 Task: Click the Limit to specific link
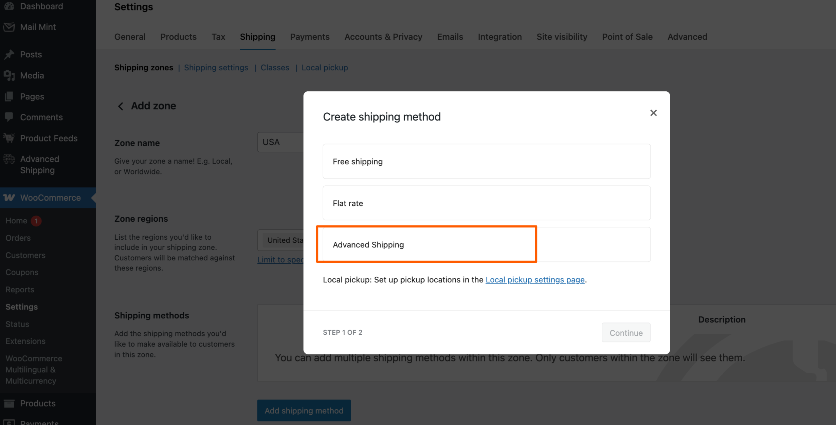[280, 260]
